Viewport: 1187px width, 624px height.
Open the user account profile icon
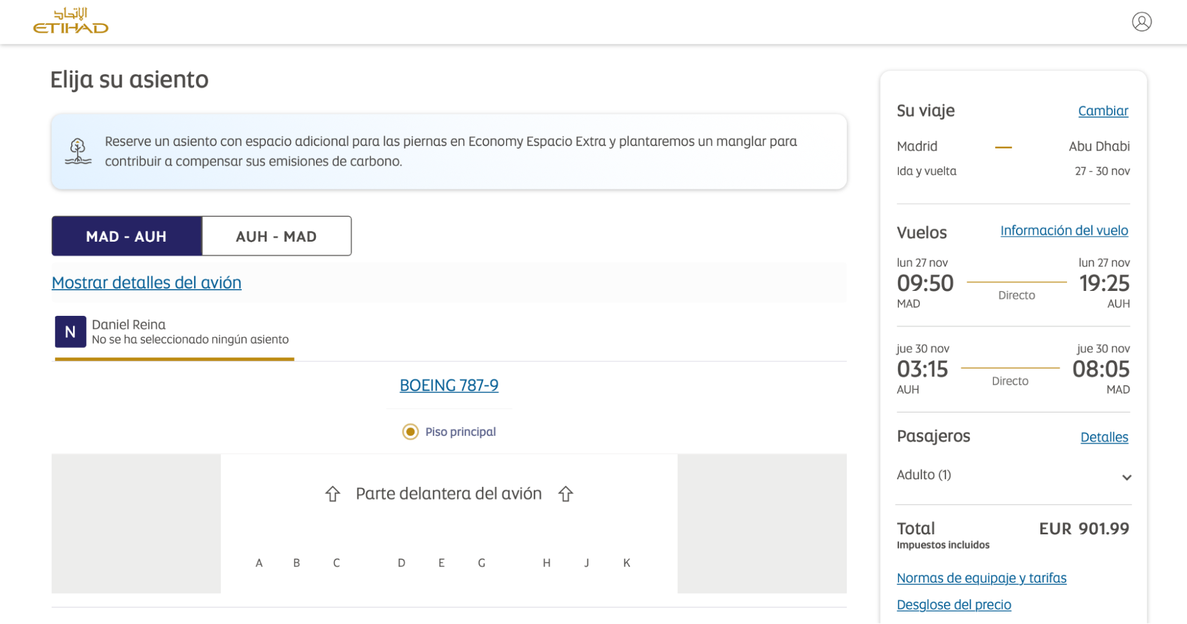tap(1141, 22)
